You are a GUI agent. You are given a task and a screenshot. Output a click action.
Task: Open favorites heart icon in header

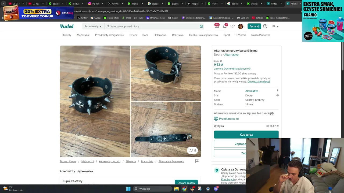(232, 26)
